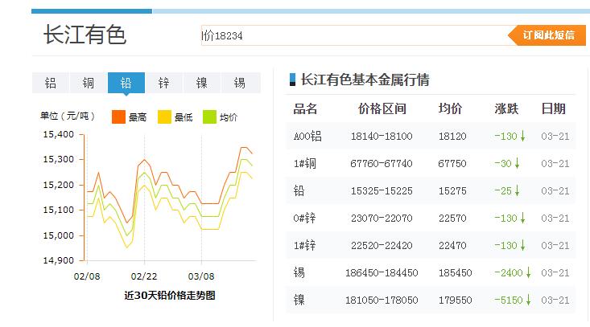Open the 锡 product name in the table
The image size is (590, 327).
point(299,272)
